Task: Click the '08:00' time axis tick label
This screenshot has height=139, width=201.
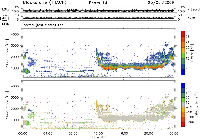Action: 73,134
